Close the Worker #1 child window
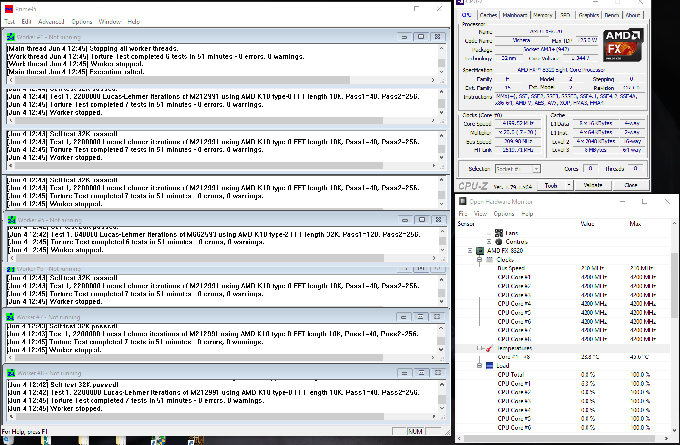The image size is (680, 445). click(437, 37)
